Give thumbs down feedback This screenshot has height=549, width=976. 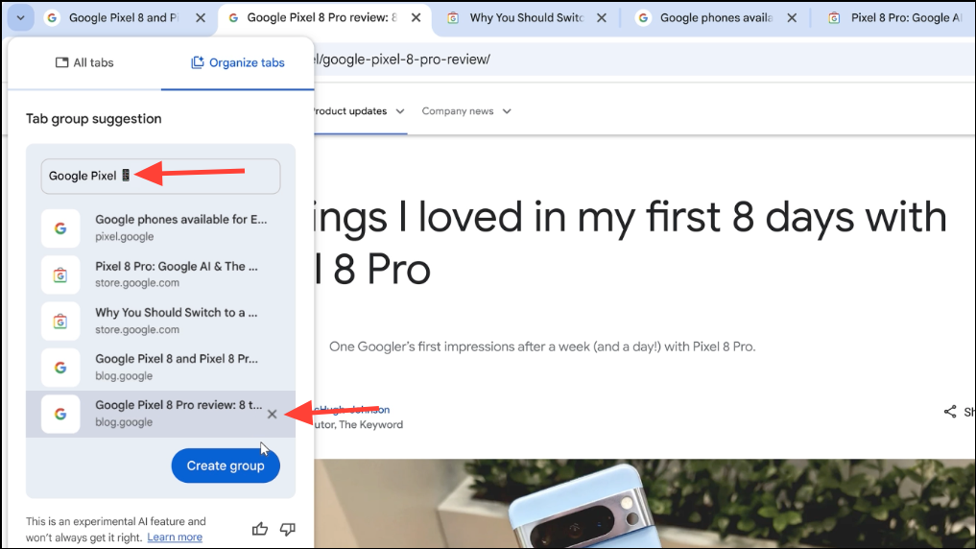click(288, 529)
